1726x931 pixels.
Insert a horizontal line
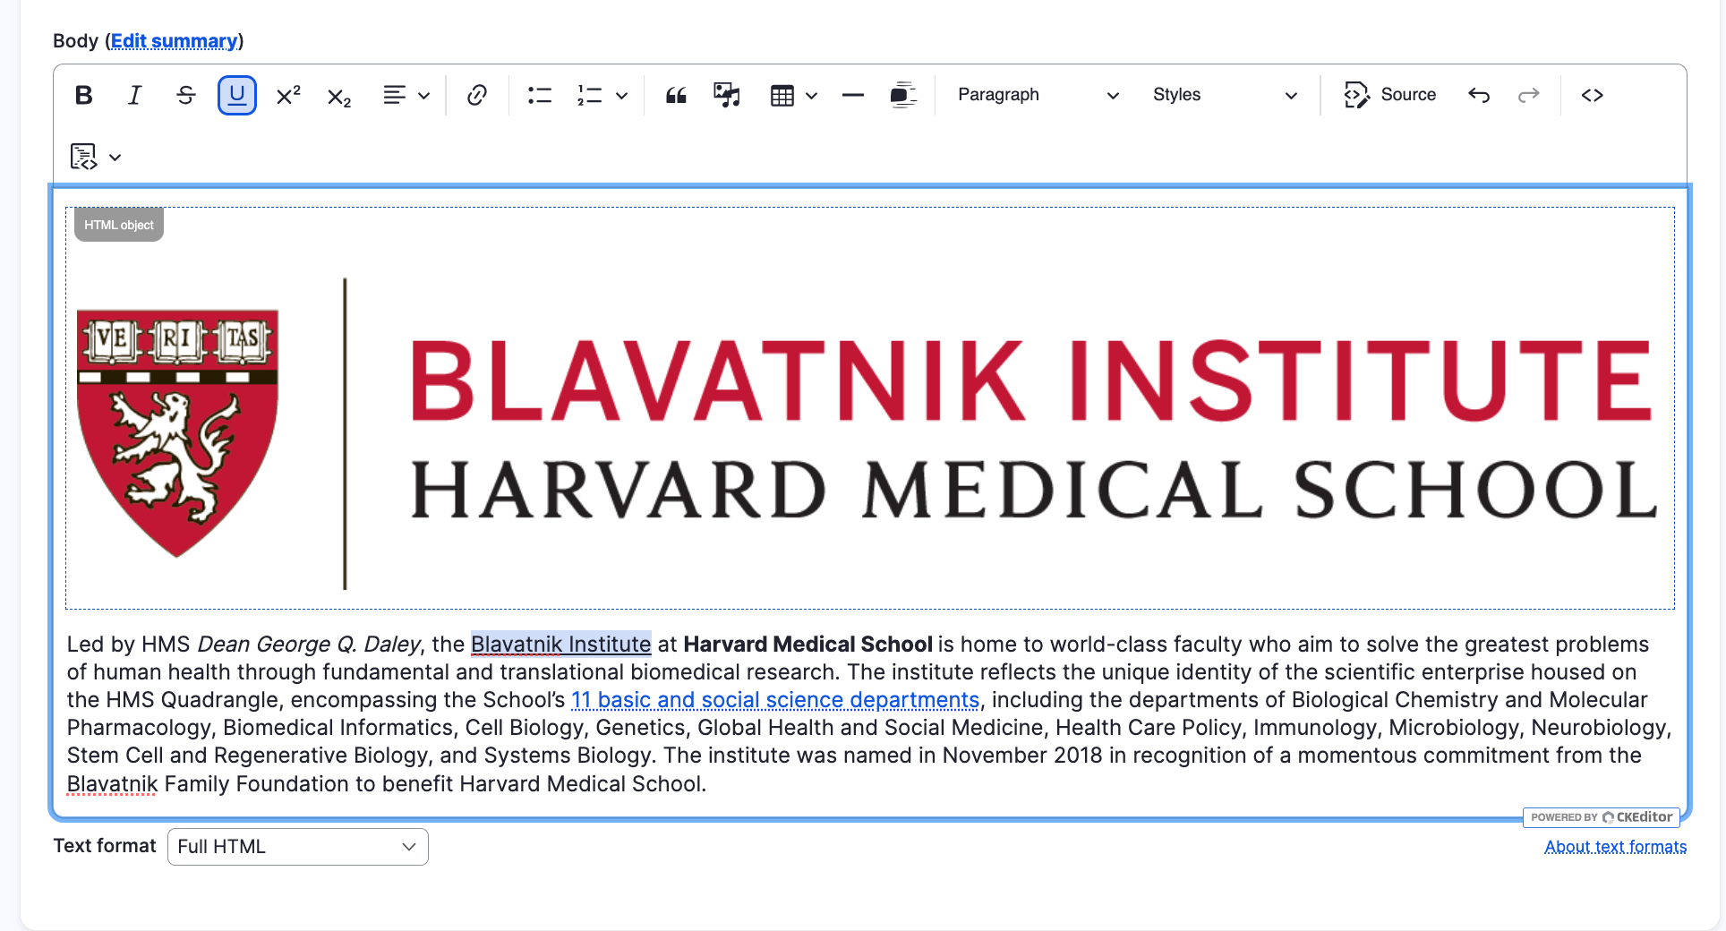tap(853, 95)
